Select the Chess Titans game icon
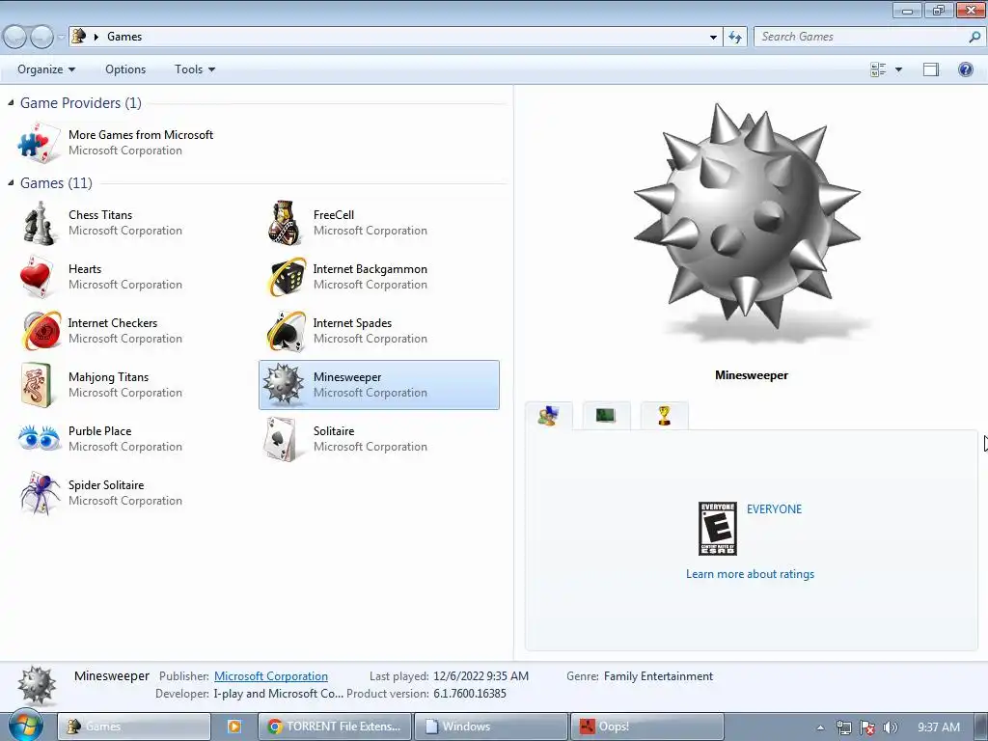 pos(39,223)
